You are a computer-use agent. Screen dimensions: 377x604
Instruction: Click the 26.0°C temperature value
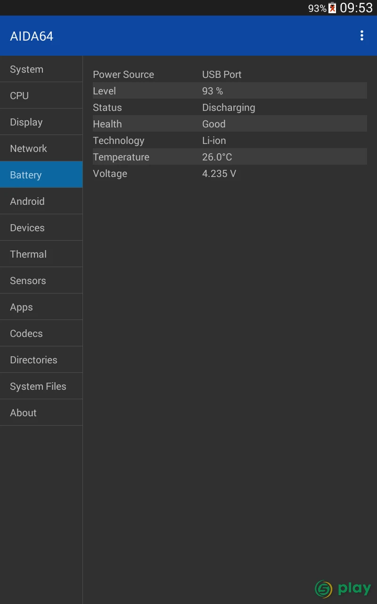click(x=217, y=157)
